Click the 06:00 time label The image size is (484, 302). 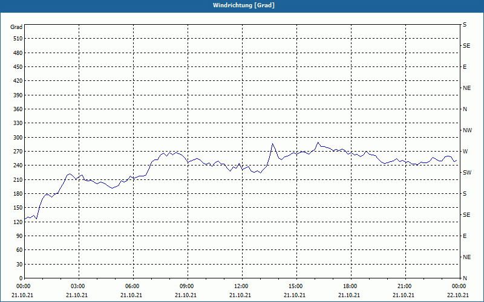pyautogui.click(x=132, y=286)
